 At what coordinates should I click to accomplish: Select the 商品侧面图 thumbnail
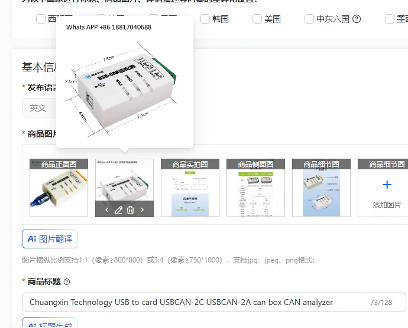pyautogui.click(x=255, y=188)
